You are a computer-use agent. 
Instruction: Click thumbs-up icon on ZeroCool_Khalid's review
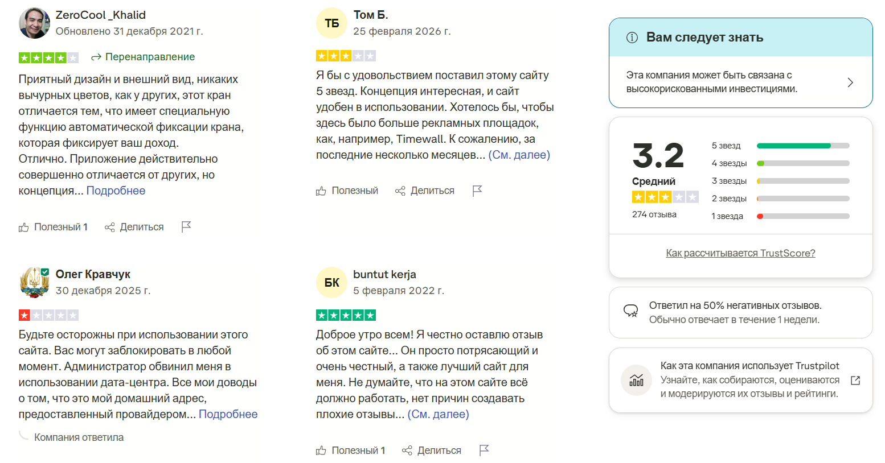[x=24, y=228]
